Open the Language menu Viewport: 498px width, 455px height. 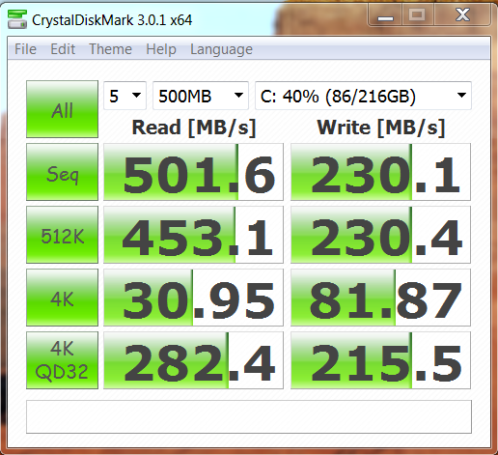pyautogui.click(x=221, y=49)
